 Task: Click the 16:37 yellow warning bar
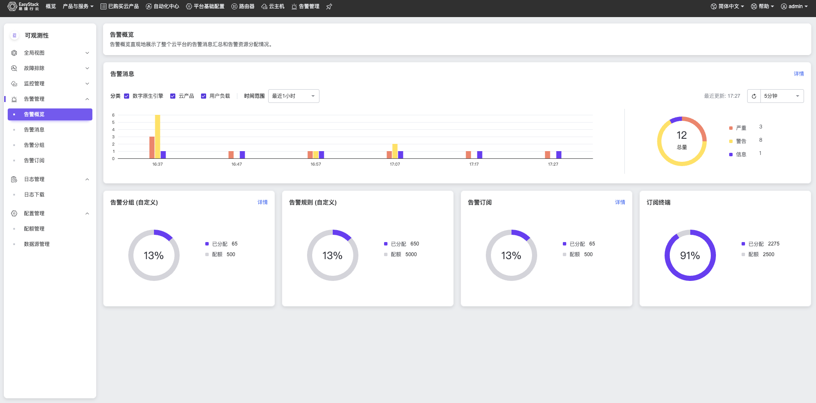(x=157, y=137)
